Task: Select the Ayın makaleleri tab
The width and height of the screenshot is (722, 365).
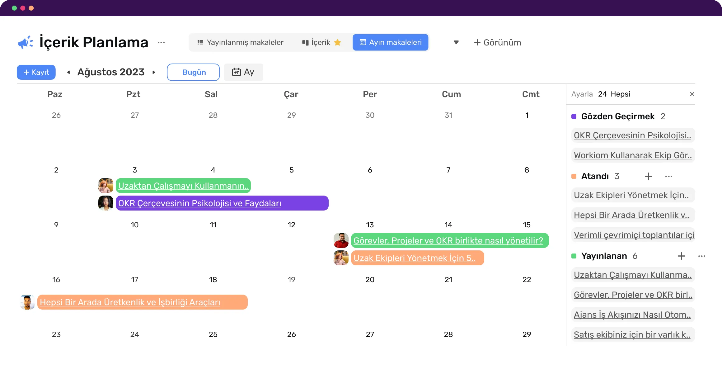Action: click(390, 42)
